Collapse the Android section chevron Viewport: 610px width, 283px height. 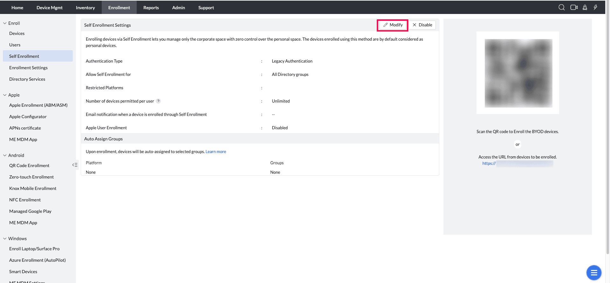tap(5, 155)
